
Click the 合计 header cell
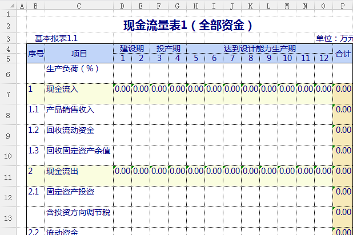pos(343,54)
